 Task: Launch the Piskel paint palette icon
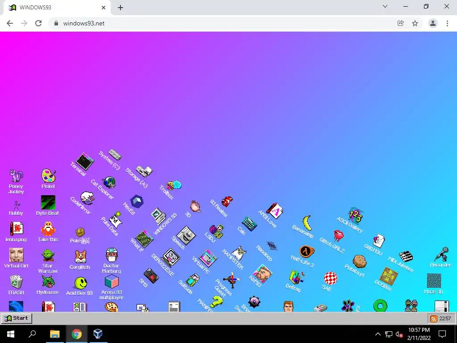48,176
